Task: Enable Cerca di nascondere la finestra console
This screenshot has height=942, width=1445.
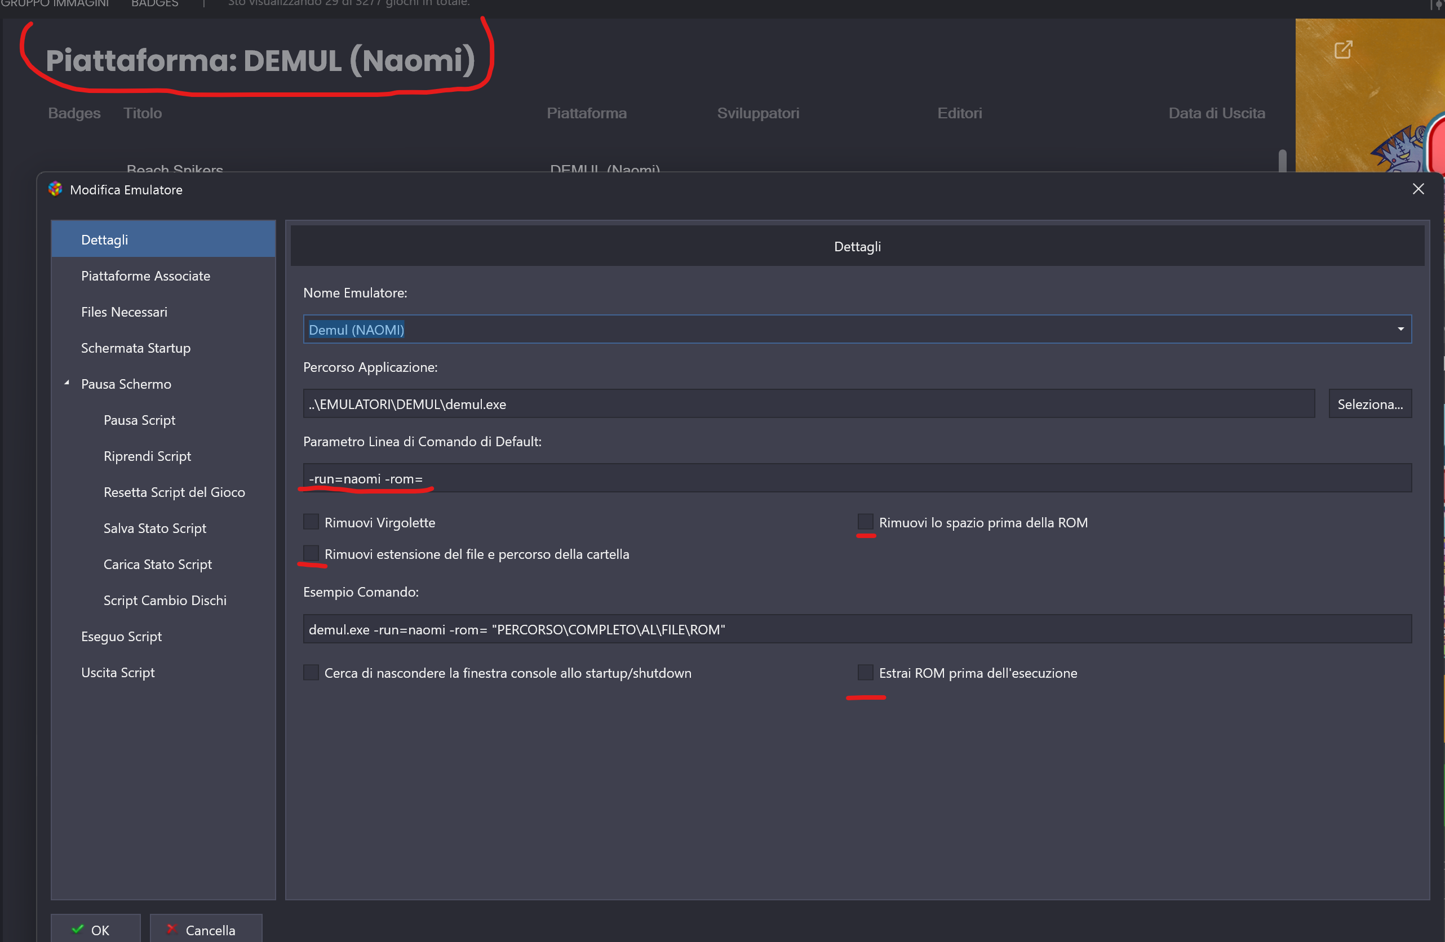Action: point(311,673)
